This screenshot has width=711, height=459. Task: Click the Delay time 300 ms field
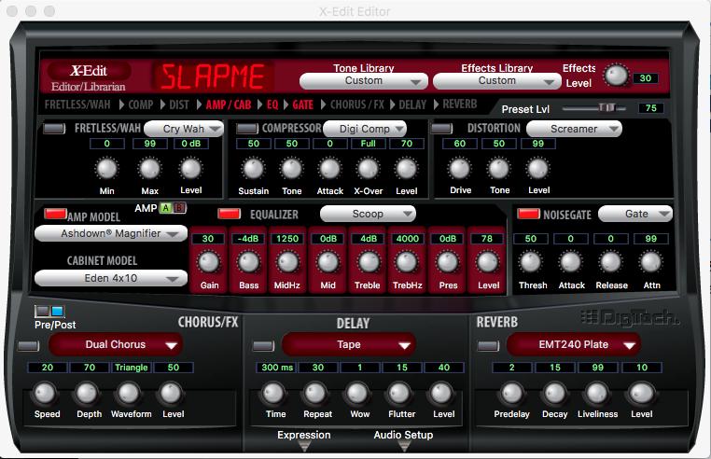(x=276, y=368)
